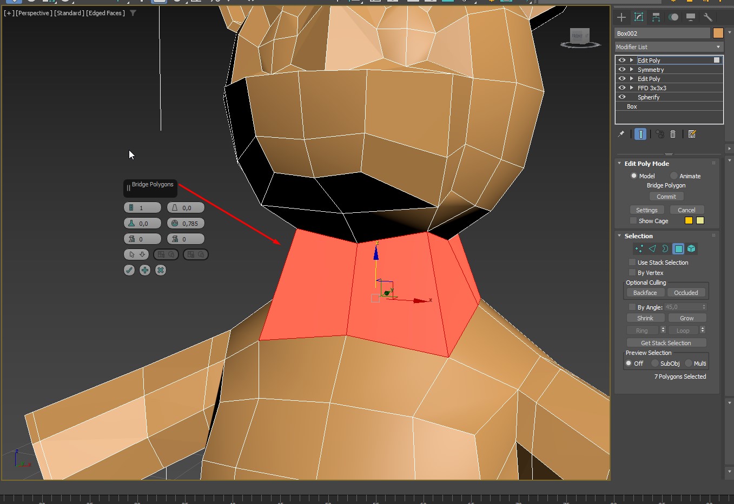Click the Pin Stack pushpin icon

point(621,134)
